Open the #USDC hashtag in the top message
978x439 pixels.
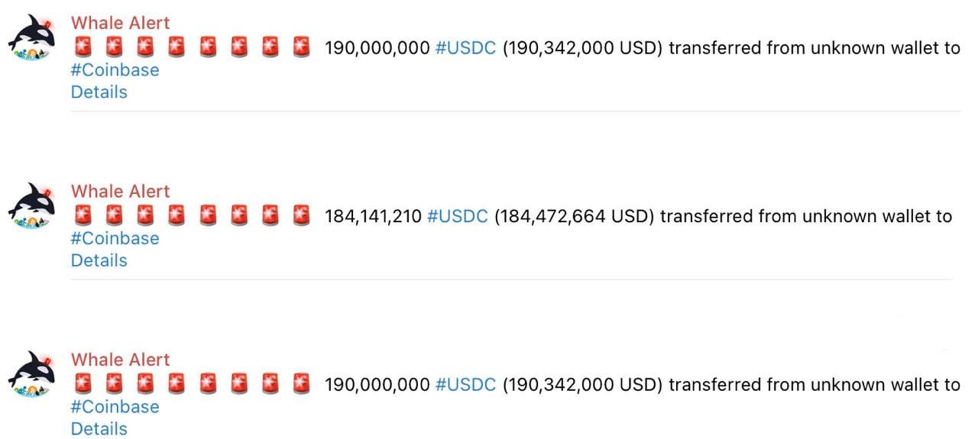tap(465, 48)
